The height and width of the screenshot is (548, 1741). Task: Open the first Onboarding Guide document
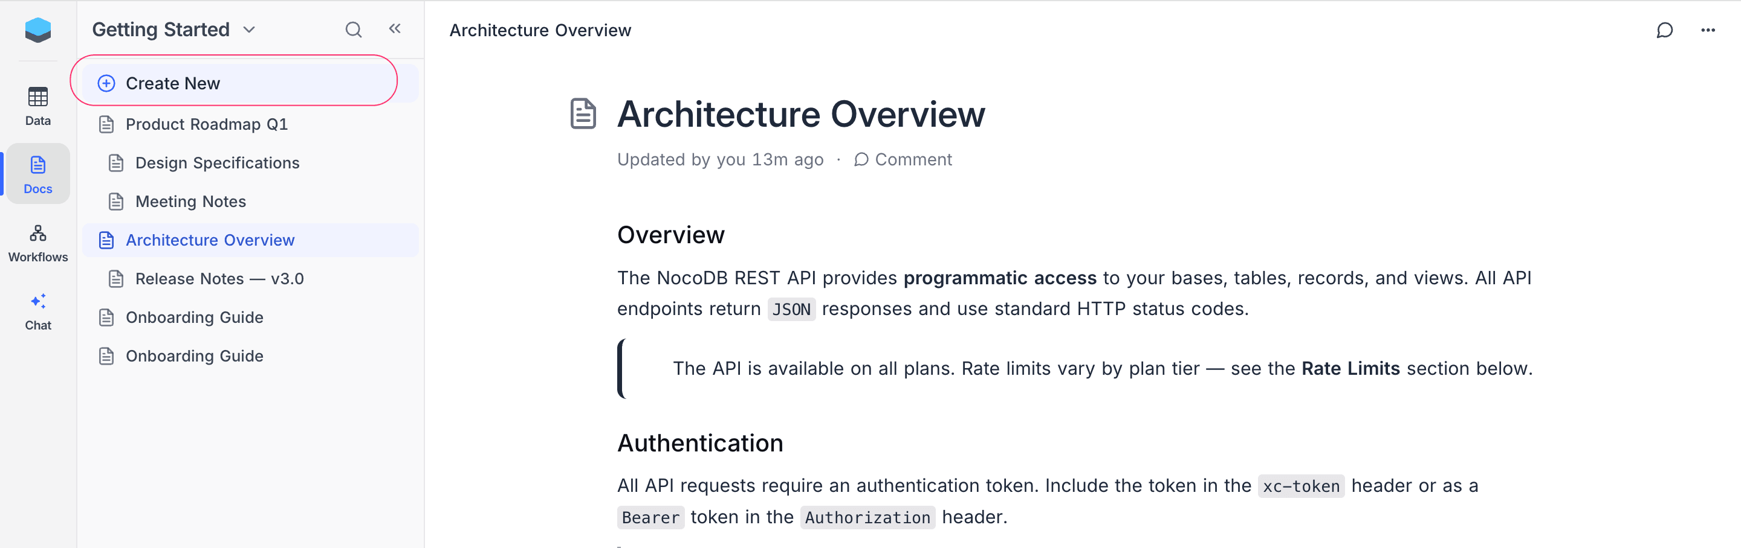coord(195,317)
